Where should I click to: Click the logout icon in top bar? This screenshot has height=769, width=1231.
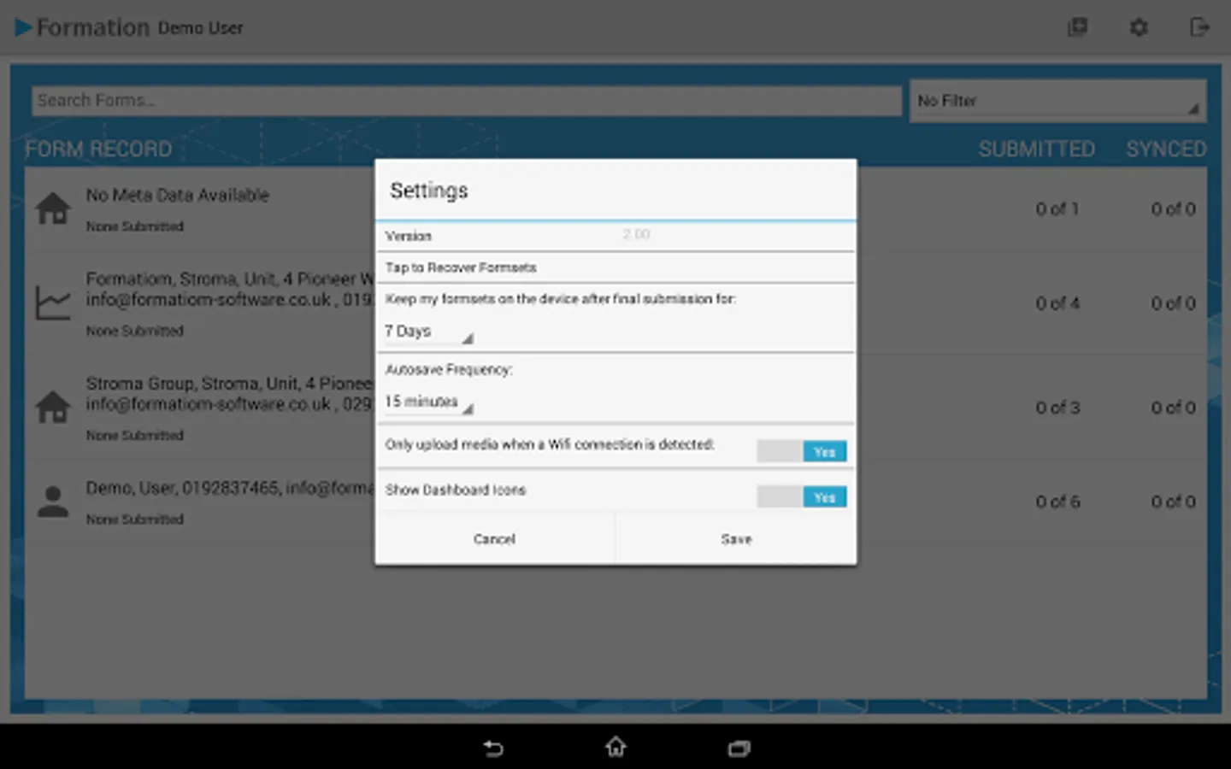coord(1199,27)
